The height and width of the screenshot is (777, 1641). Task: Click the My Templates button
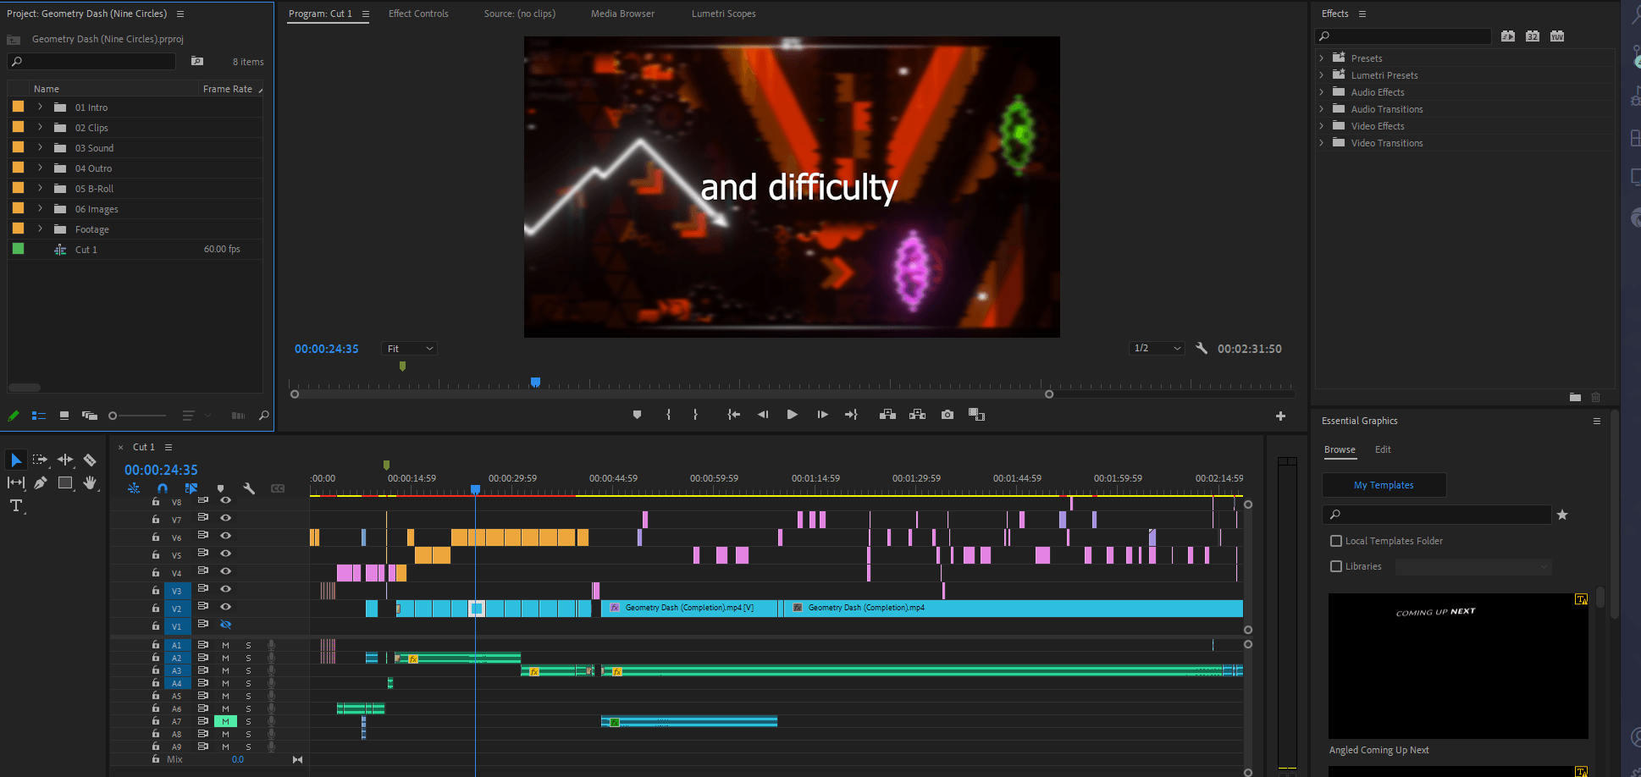click(1384, 485)
